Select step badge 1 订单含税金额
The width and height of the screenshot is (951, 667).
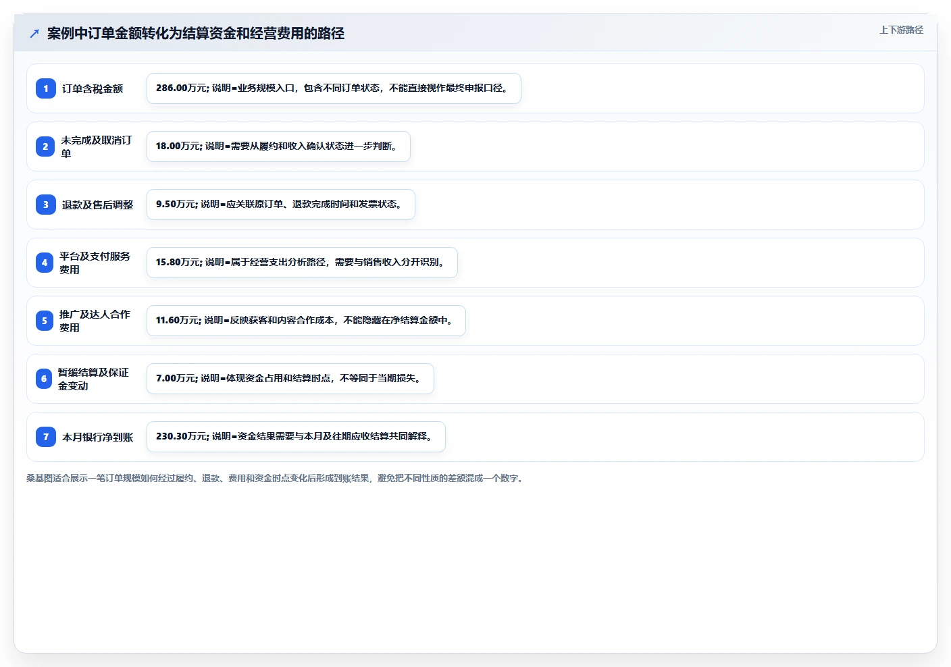pyautogui.click(x=46, y=88)
